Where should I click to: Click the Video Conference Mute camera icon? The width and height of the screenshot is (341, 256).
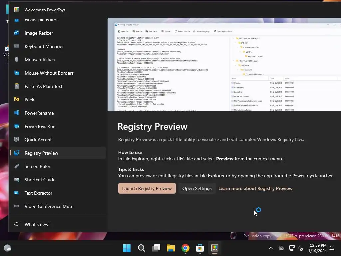pos(17,206)
